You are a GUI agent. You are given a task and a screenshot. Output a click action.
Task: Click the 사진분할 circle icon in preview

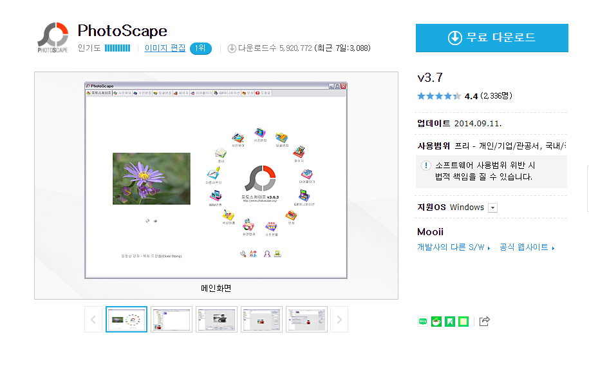coord(271,227)
